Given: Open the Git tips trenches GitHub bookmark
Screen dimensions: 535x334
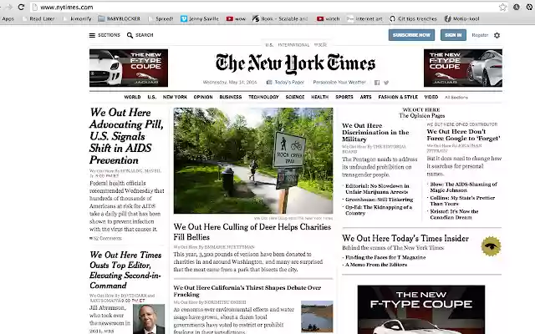Looking at the screenshot, I should point(413,18).
